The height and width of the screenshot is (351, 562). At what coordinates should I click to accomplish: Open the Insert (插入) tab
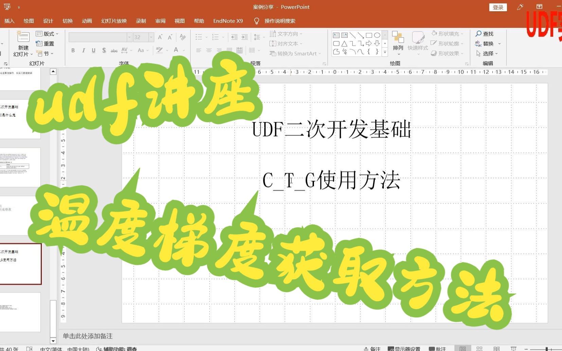[x=9, y=21]
